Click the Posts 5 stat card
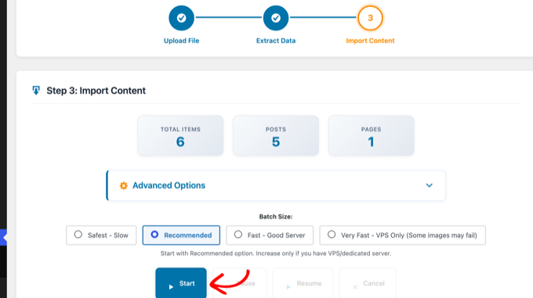Image resolution: width=533 pixels, height=298 pixels. click(276, 135)
